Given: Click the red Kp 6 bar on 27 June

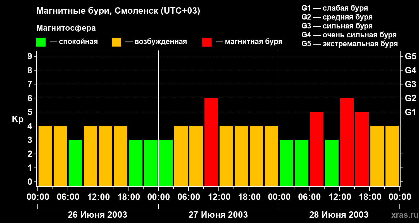Looking at the screenshot, I should click(211, 142).
